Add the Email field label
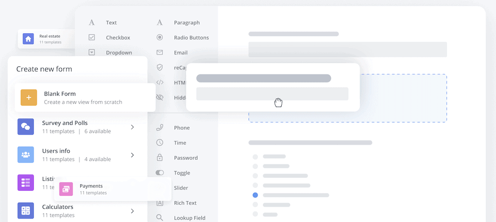The height and width of the screenshot is (222, 496). click(x=181, y=53)
